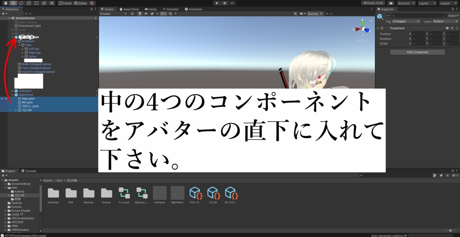Click the Scene view search field
The width and height of the screenshot is (460, 237).
(349, 14)
